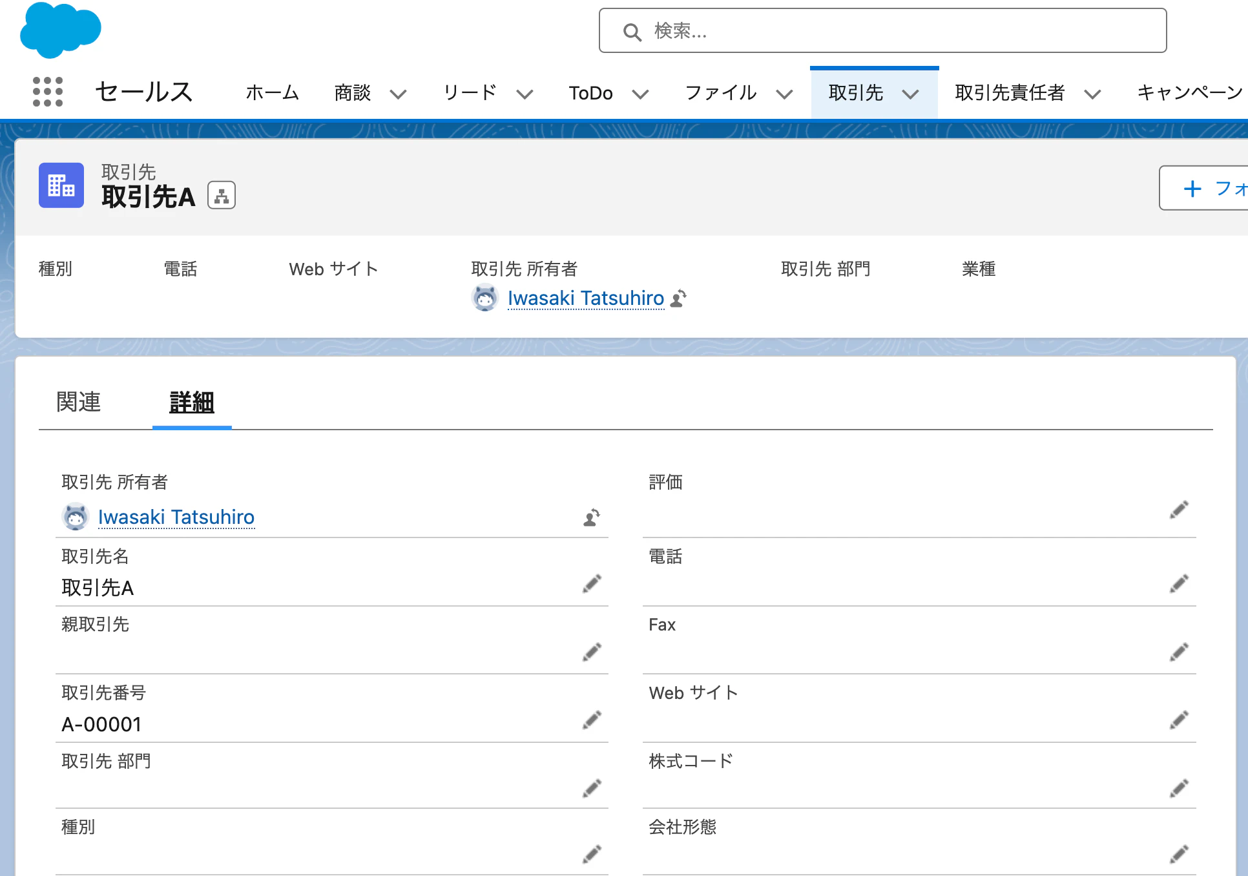Viewport: 1248px width, 876px height.
Task: Click the 業種 label in header
Action: click(x=979, y=269)
